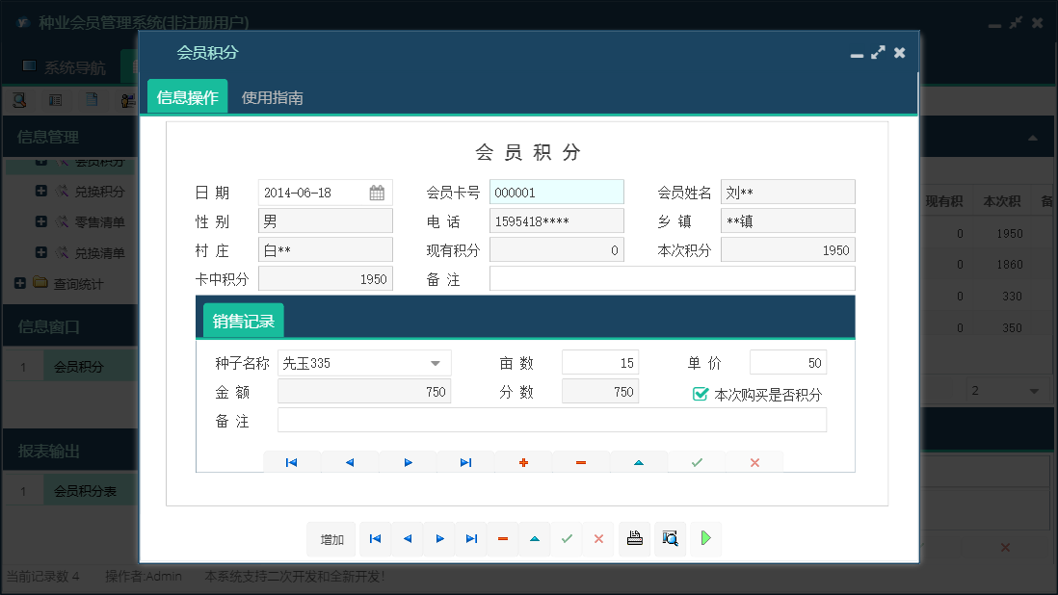Jump to last record in 销售记录 navigator
Viewport: 1058px width, 595px height.
click(x=465, y=462)
